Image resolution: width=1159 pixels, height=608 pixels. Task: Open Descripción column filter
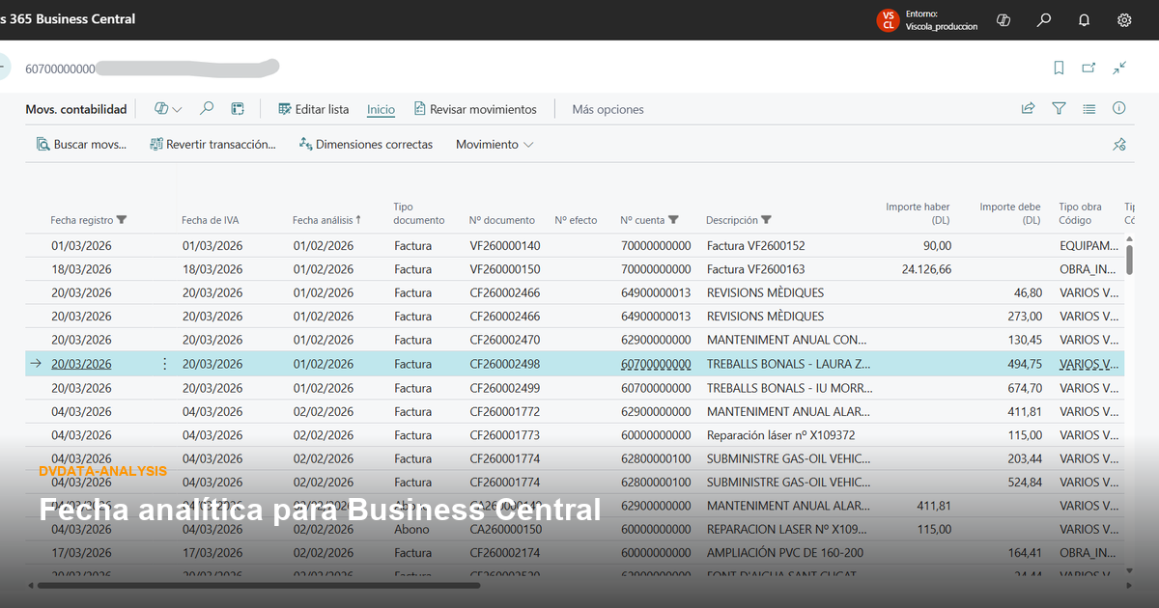pyautogui.click(x=766, y=220)
